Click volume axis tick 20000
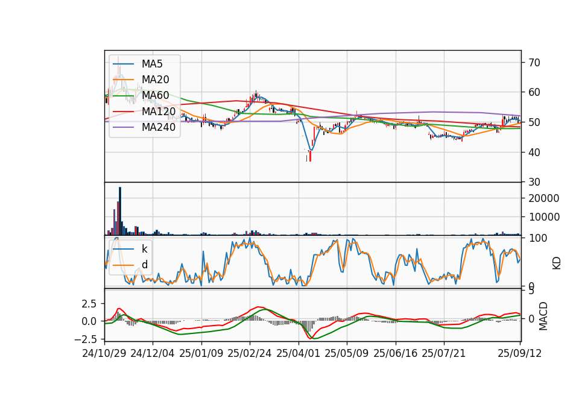Screen dimensions: 579x416 [544, 198]
